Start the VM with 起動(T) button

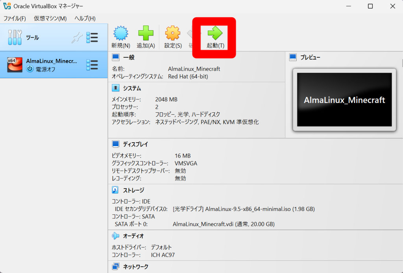(x=215, y=37)
